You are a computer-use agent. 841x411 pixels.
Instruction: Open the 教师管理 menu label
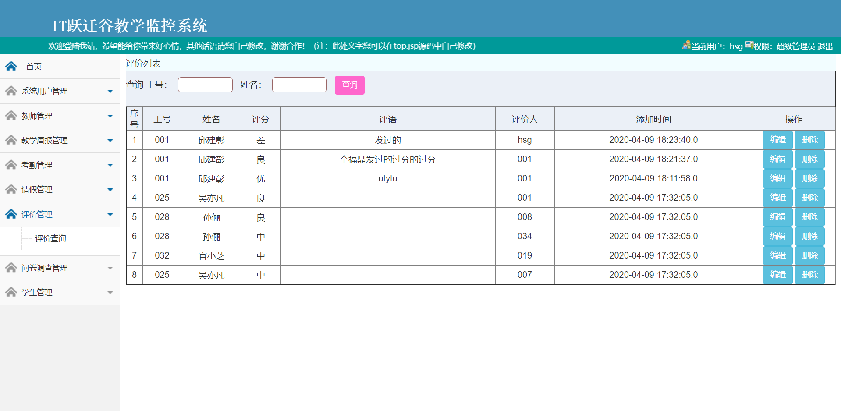37,116
